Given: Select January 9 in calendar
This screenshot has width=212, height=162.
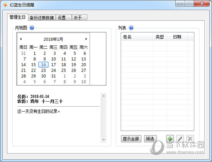Looking at the screenshot, I should coord(44,59).
